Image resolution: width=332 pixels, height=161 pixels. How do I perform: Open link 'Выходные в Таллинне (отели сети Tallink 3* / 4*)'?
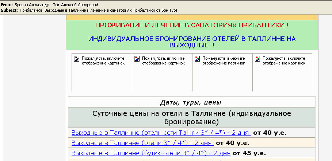pos(161,133)
